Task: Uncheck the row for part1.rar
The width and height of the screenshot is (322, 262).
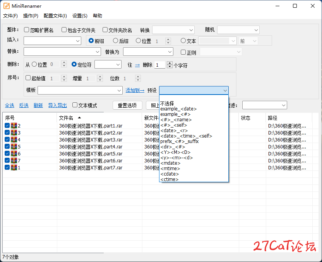Action: [7, 126]
